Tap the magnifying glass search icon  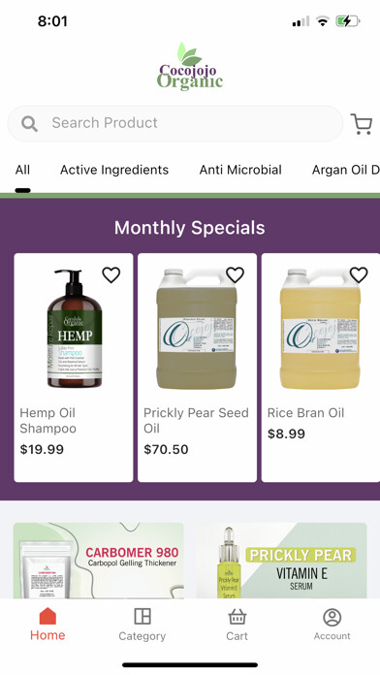pos(29,123)
